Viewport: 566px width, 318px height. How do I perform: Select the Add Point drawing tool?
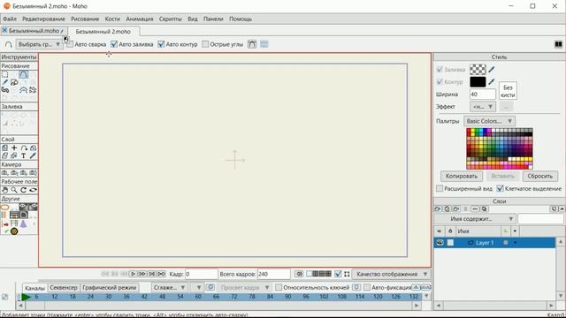pos(24,74)
